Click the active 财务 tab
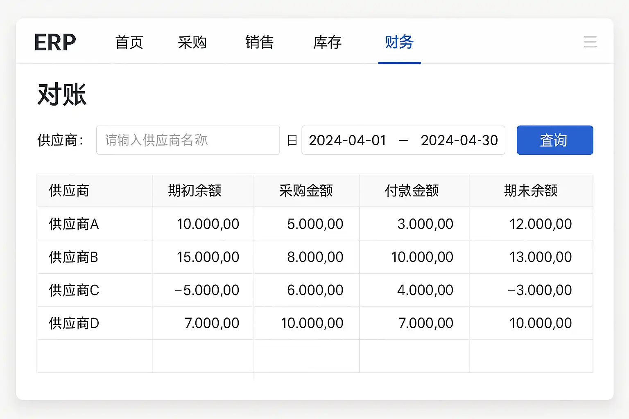The width and height of the screenshot is (629, 419). [399, 43]
